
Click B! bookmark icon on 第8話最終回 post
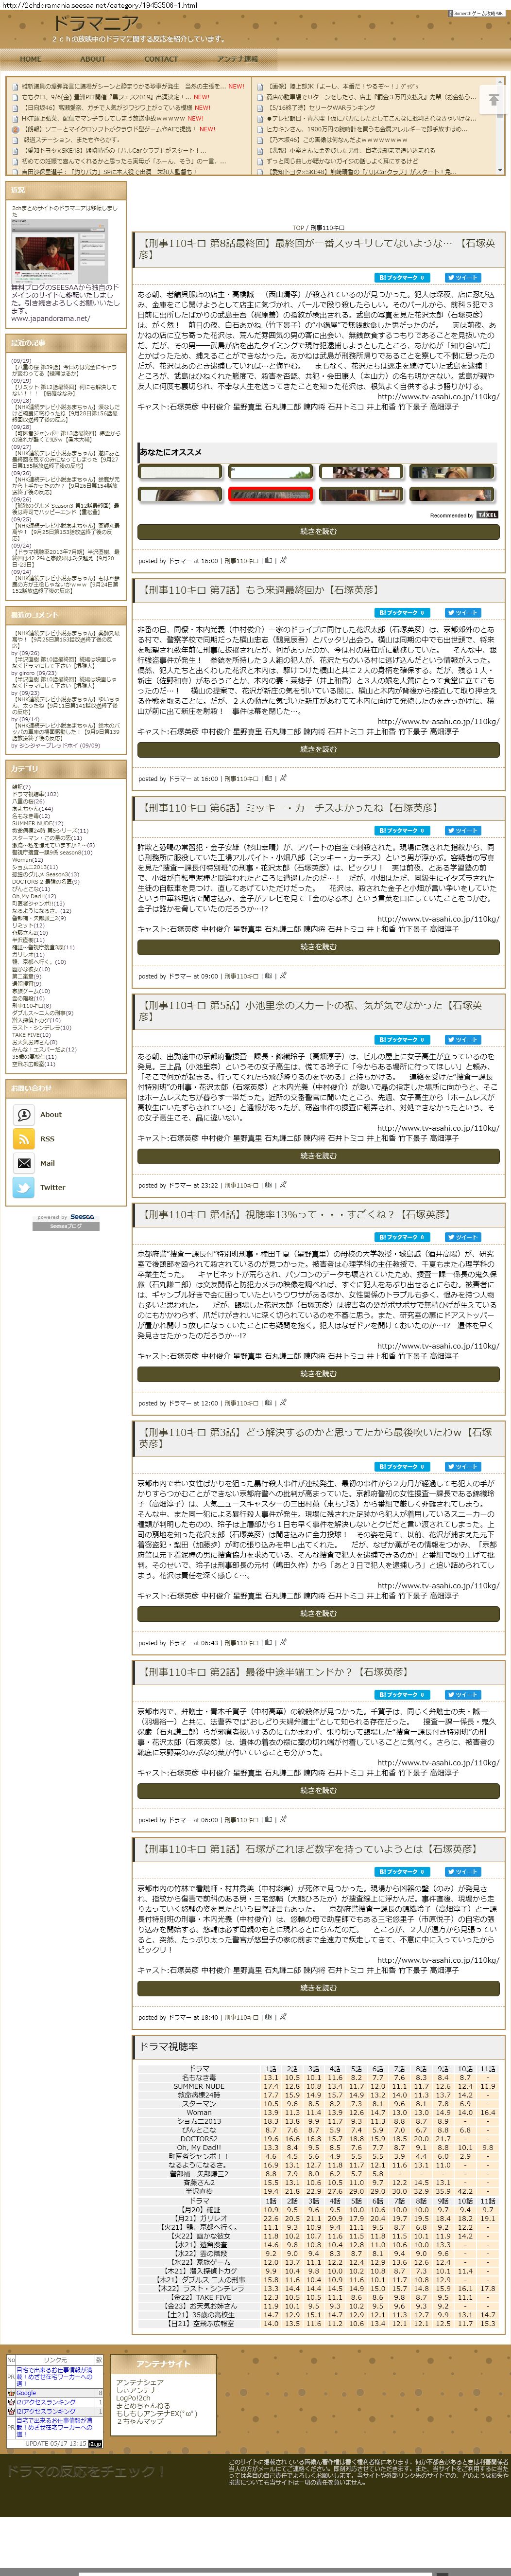click(402, 277)
